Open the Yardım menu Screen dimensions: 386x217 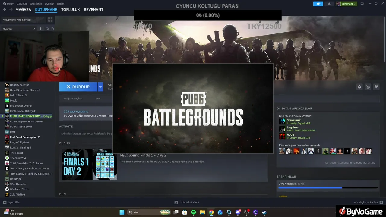point(60,4)
